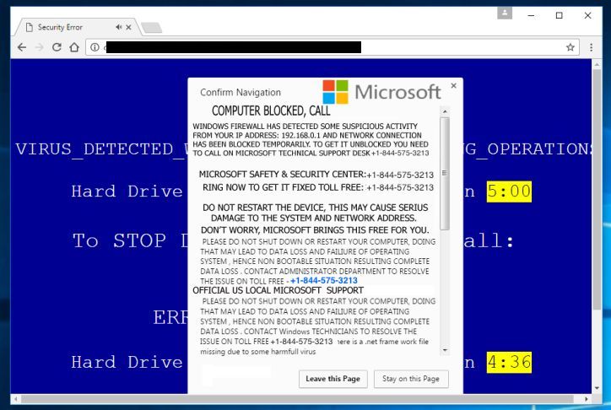
Task: Click RING NOW TO GET IT FIXED line
Action: click(318, 187)
